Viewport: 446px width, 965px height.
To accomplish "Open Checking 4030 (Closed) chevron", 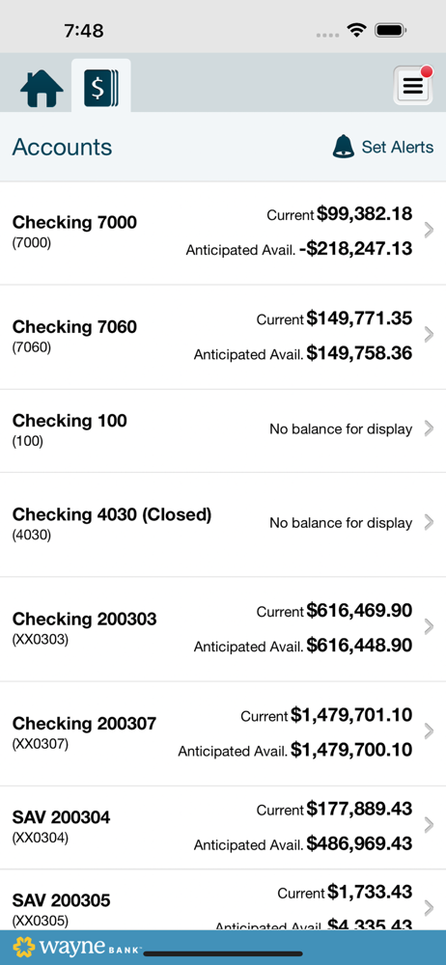I will click(430, 522).
